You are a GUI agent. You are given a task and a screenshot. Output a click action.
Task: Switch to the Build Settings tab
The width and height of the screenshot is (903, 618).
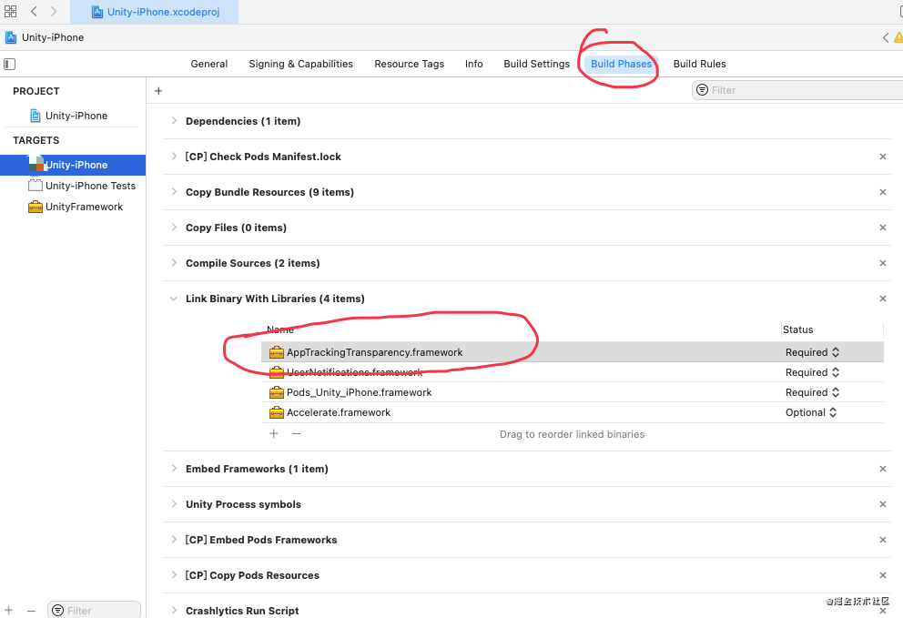pyautogui.click(x=536, y=64)
